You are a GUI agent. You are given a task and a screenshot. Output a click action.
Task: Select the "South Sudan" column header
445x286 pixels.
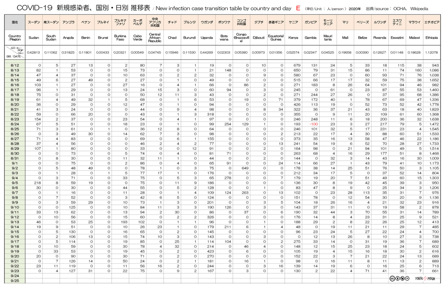[x=51, y=37]
